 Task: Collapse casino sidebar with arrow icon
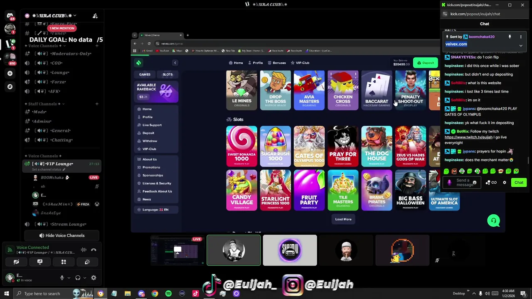[175, 63]
